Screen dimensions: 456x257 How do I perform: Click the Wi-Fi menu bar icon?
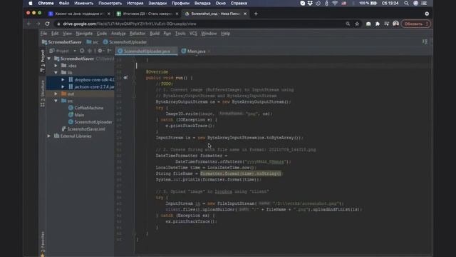click(x=335, y=3)
